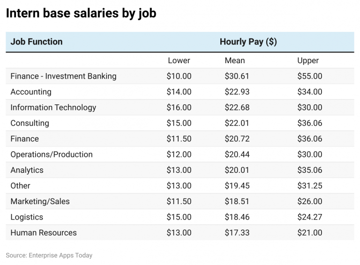
Task: Click the Operations/Production row label
Action: point(52,155)
